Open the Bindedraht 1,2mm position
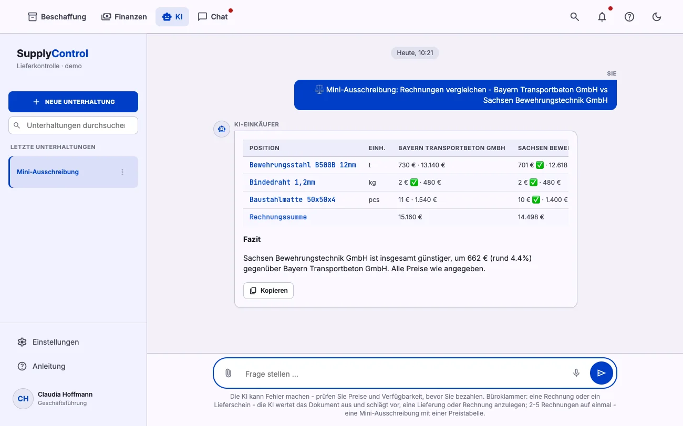The width and height of the screenshot is (683, 426). (282, 183)
